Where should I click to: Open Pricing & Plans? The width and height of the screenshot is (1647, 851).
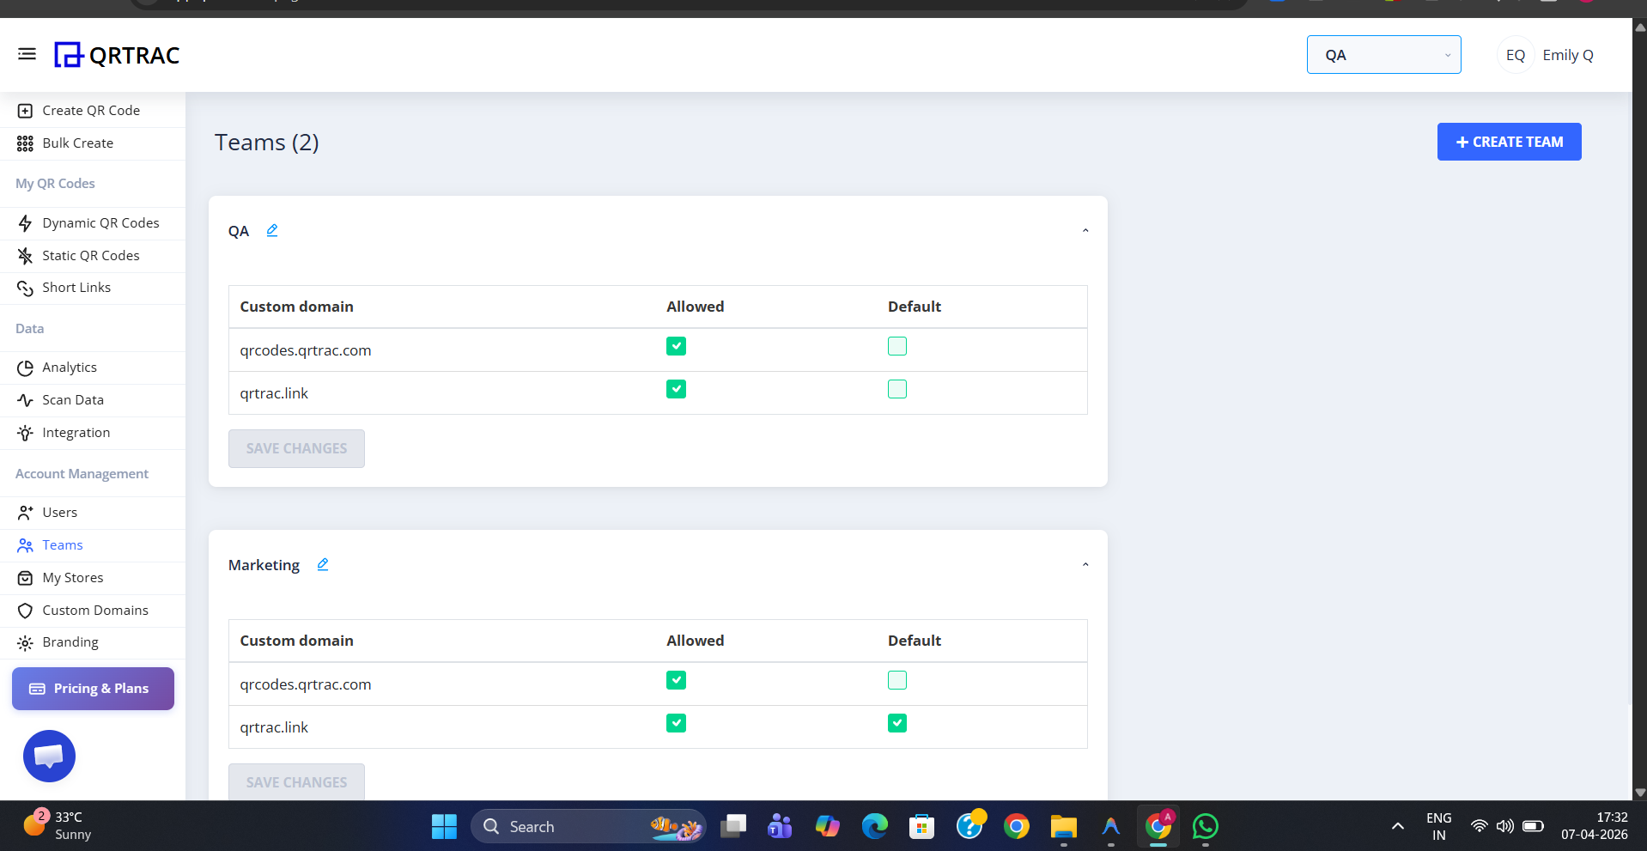pos(92,688)
